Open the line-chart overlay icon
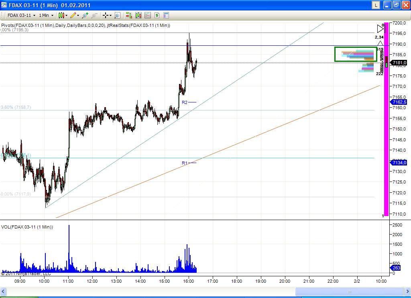Image resolution: width=411 pixels, height=298 pixels. pos(147,15)
